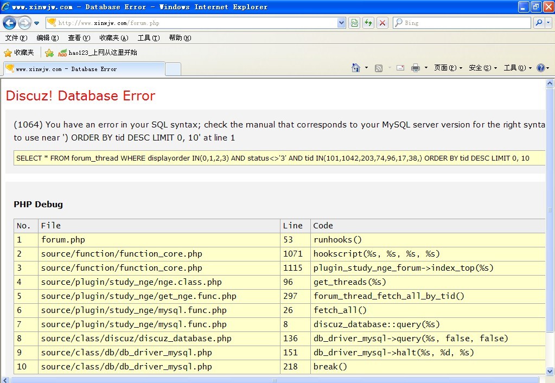Click line number 218 cell

point(295,367)
